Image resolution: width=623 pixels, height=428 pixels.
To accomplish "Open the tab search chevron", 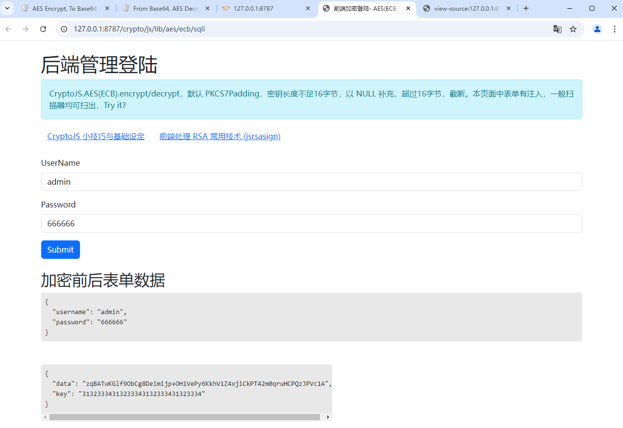I will 7,8.
